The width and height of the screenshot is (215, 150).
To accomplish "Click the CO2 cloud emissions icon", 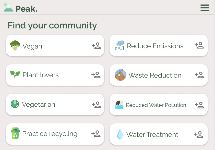I will (x=120, y=45).
